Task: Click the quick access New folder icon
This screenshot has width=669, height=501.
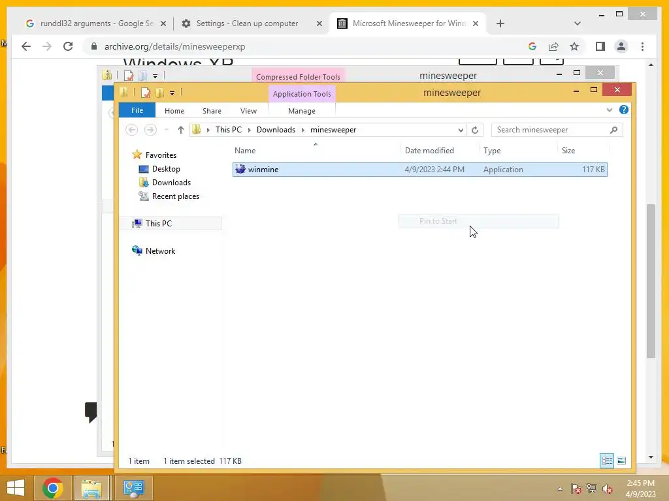Action: point(159,93)
